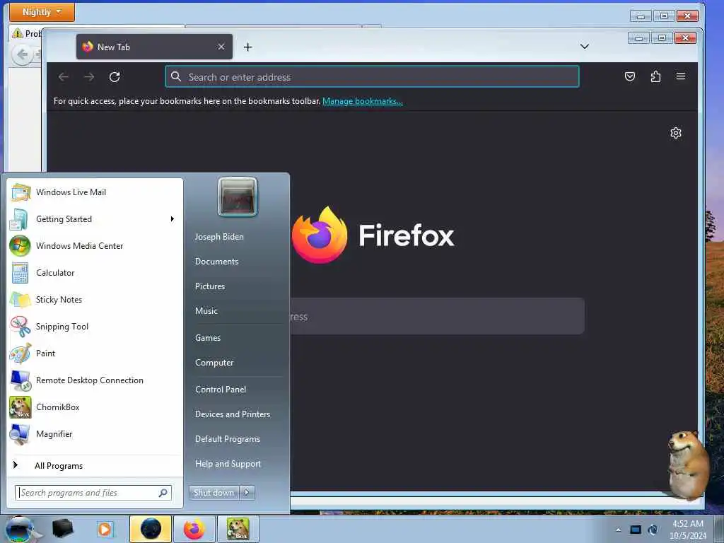
Task: Open the Firefox hamburger application menu
Action: (x=681, y=76)
